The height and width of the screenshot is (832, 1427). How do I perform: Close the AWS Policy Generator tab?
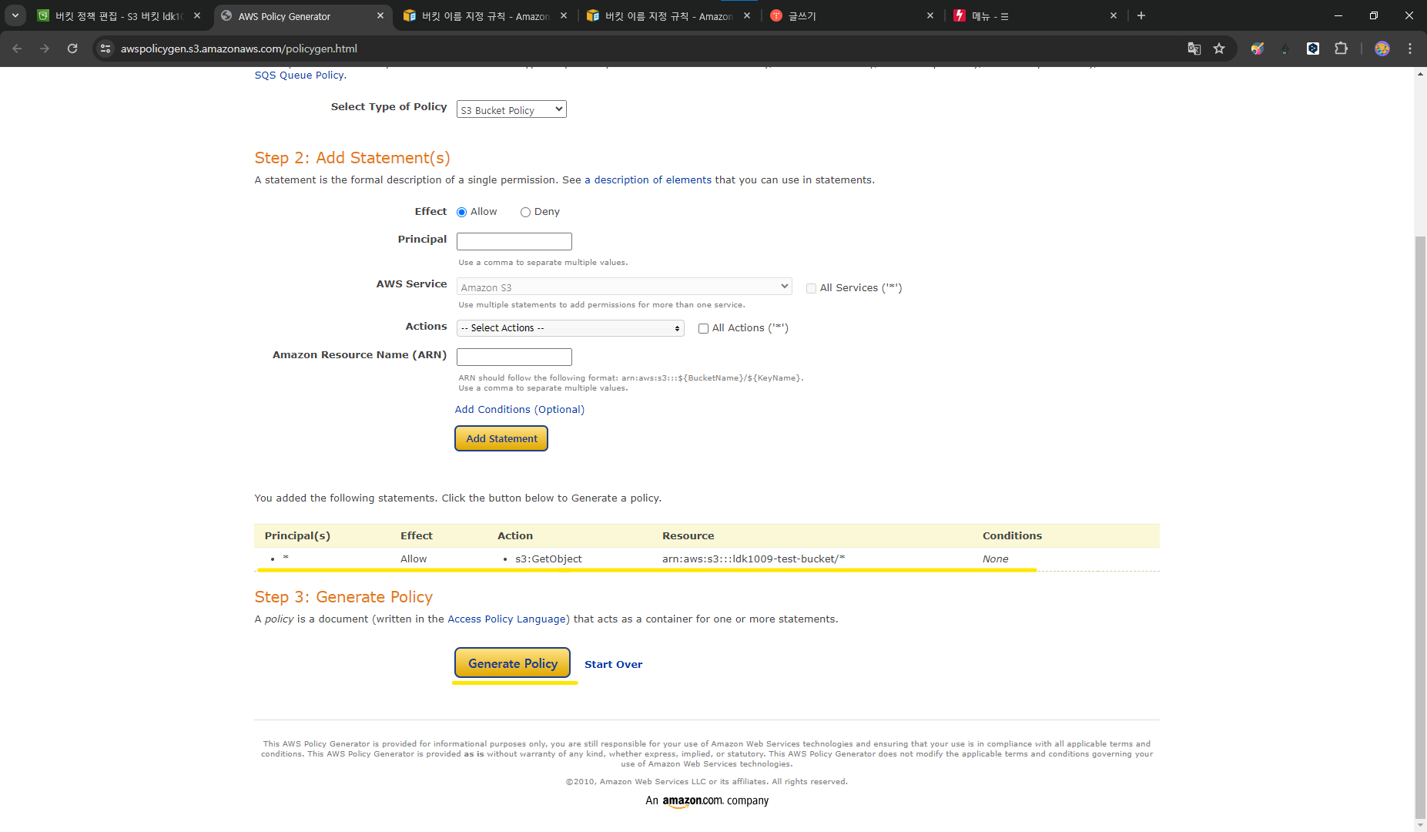click(380, 15)
